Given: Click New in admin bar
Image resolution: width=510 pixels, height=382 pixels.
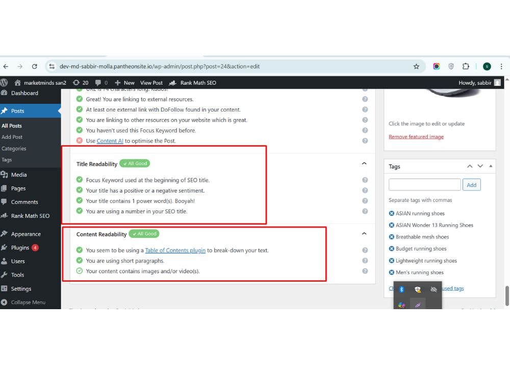Looking at the screenshot, I should tap(124, 83).
